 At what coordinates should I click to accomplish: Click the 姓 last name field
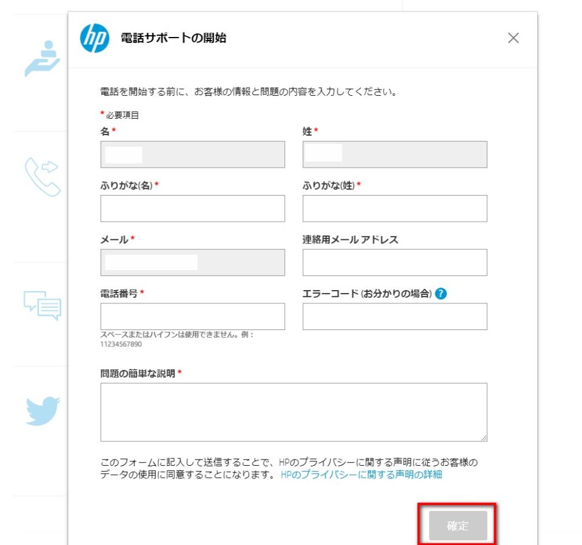395,154
